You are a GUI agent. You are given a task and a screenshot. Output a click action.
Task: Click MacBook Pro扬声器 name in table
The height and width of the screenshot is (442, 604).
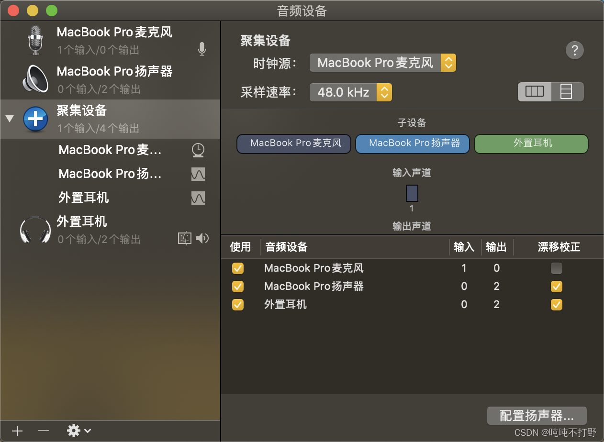(314, 287)
